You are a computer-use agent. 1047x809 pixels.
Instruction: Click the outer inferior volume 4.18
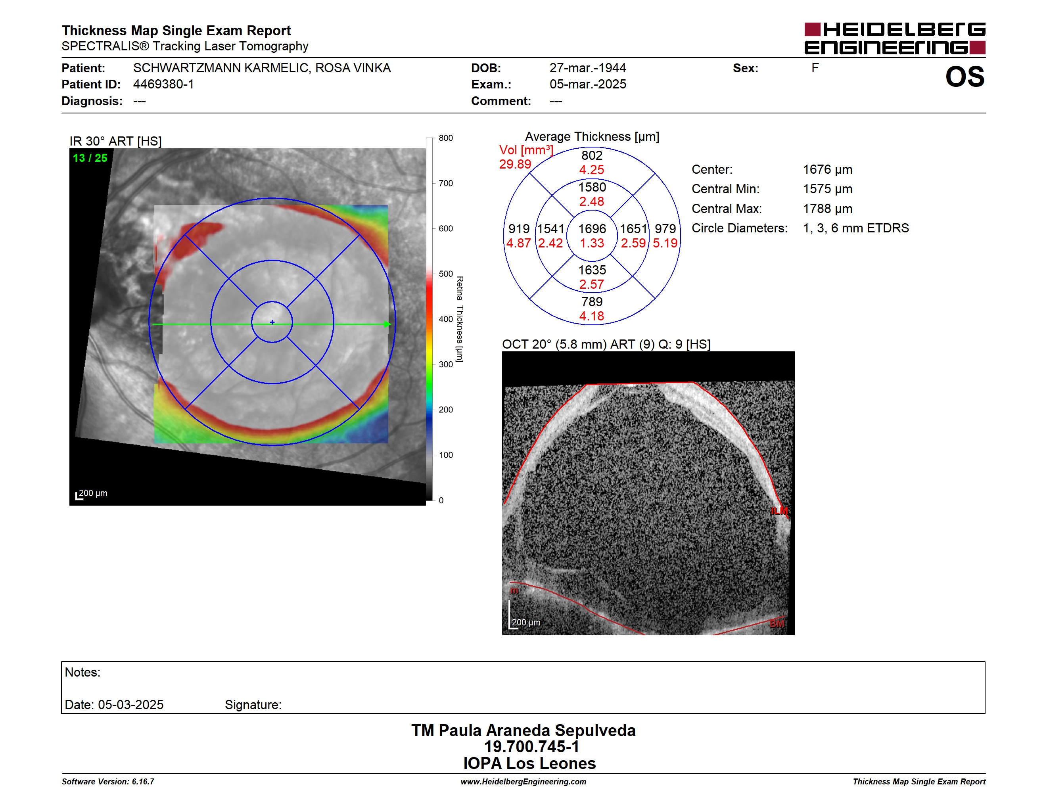(592, 316)
